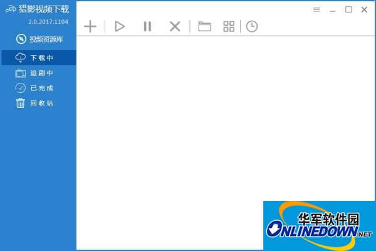The width and height of the screenshot is (376, 251).
Task: Delete the task with the toolbar X icon
Action: pyautogui.click(x=175, y=26)
